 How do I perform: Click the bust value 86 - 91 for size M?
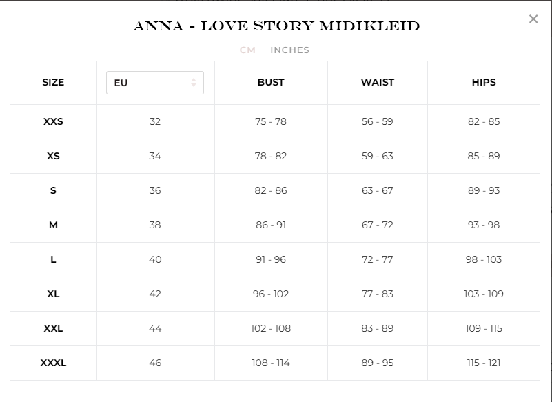pyautogui.click(x=270, y=225)
